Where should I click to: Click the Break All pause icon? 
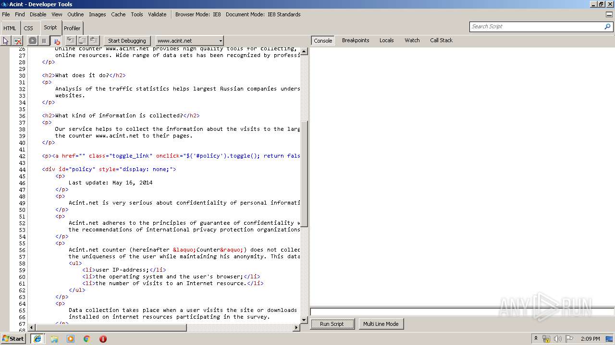44,41
